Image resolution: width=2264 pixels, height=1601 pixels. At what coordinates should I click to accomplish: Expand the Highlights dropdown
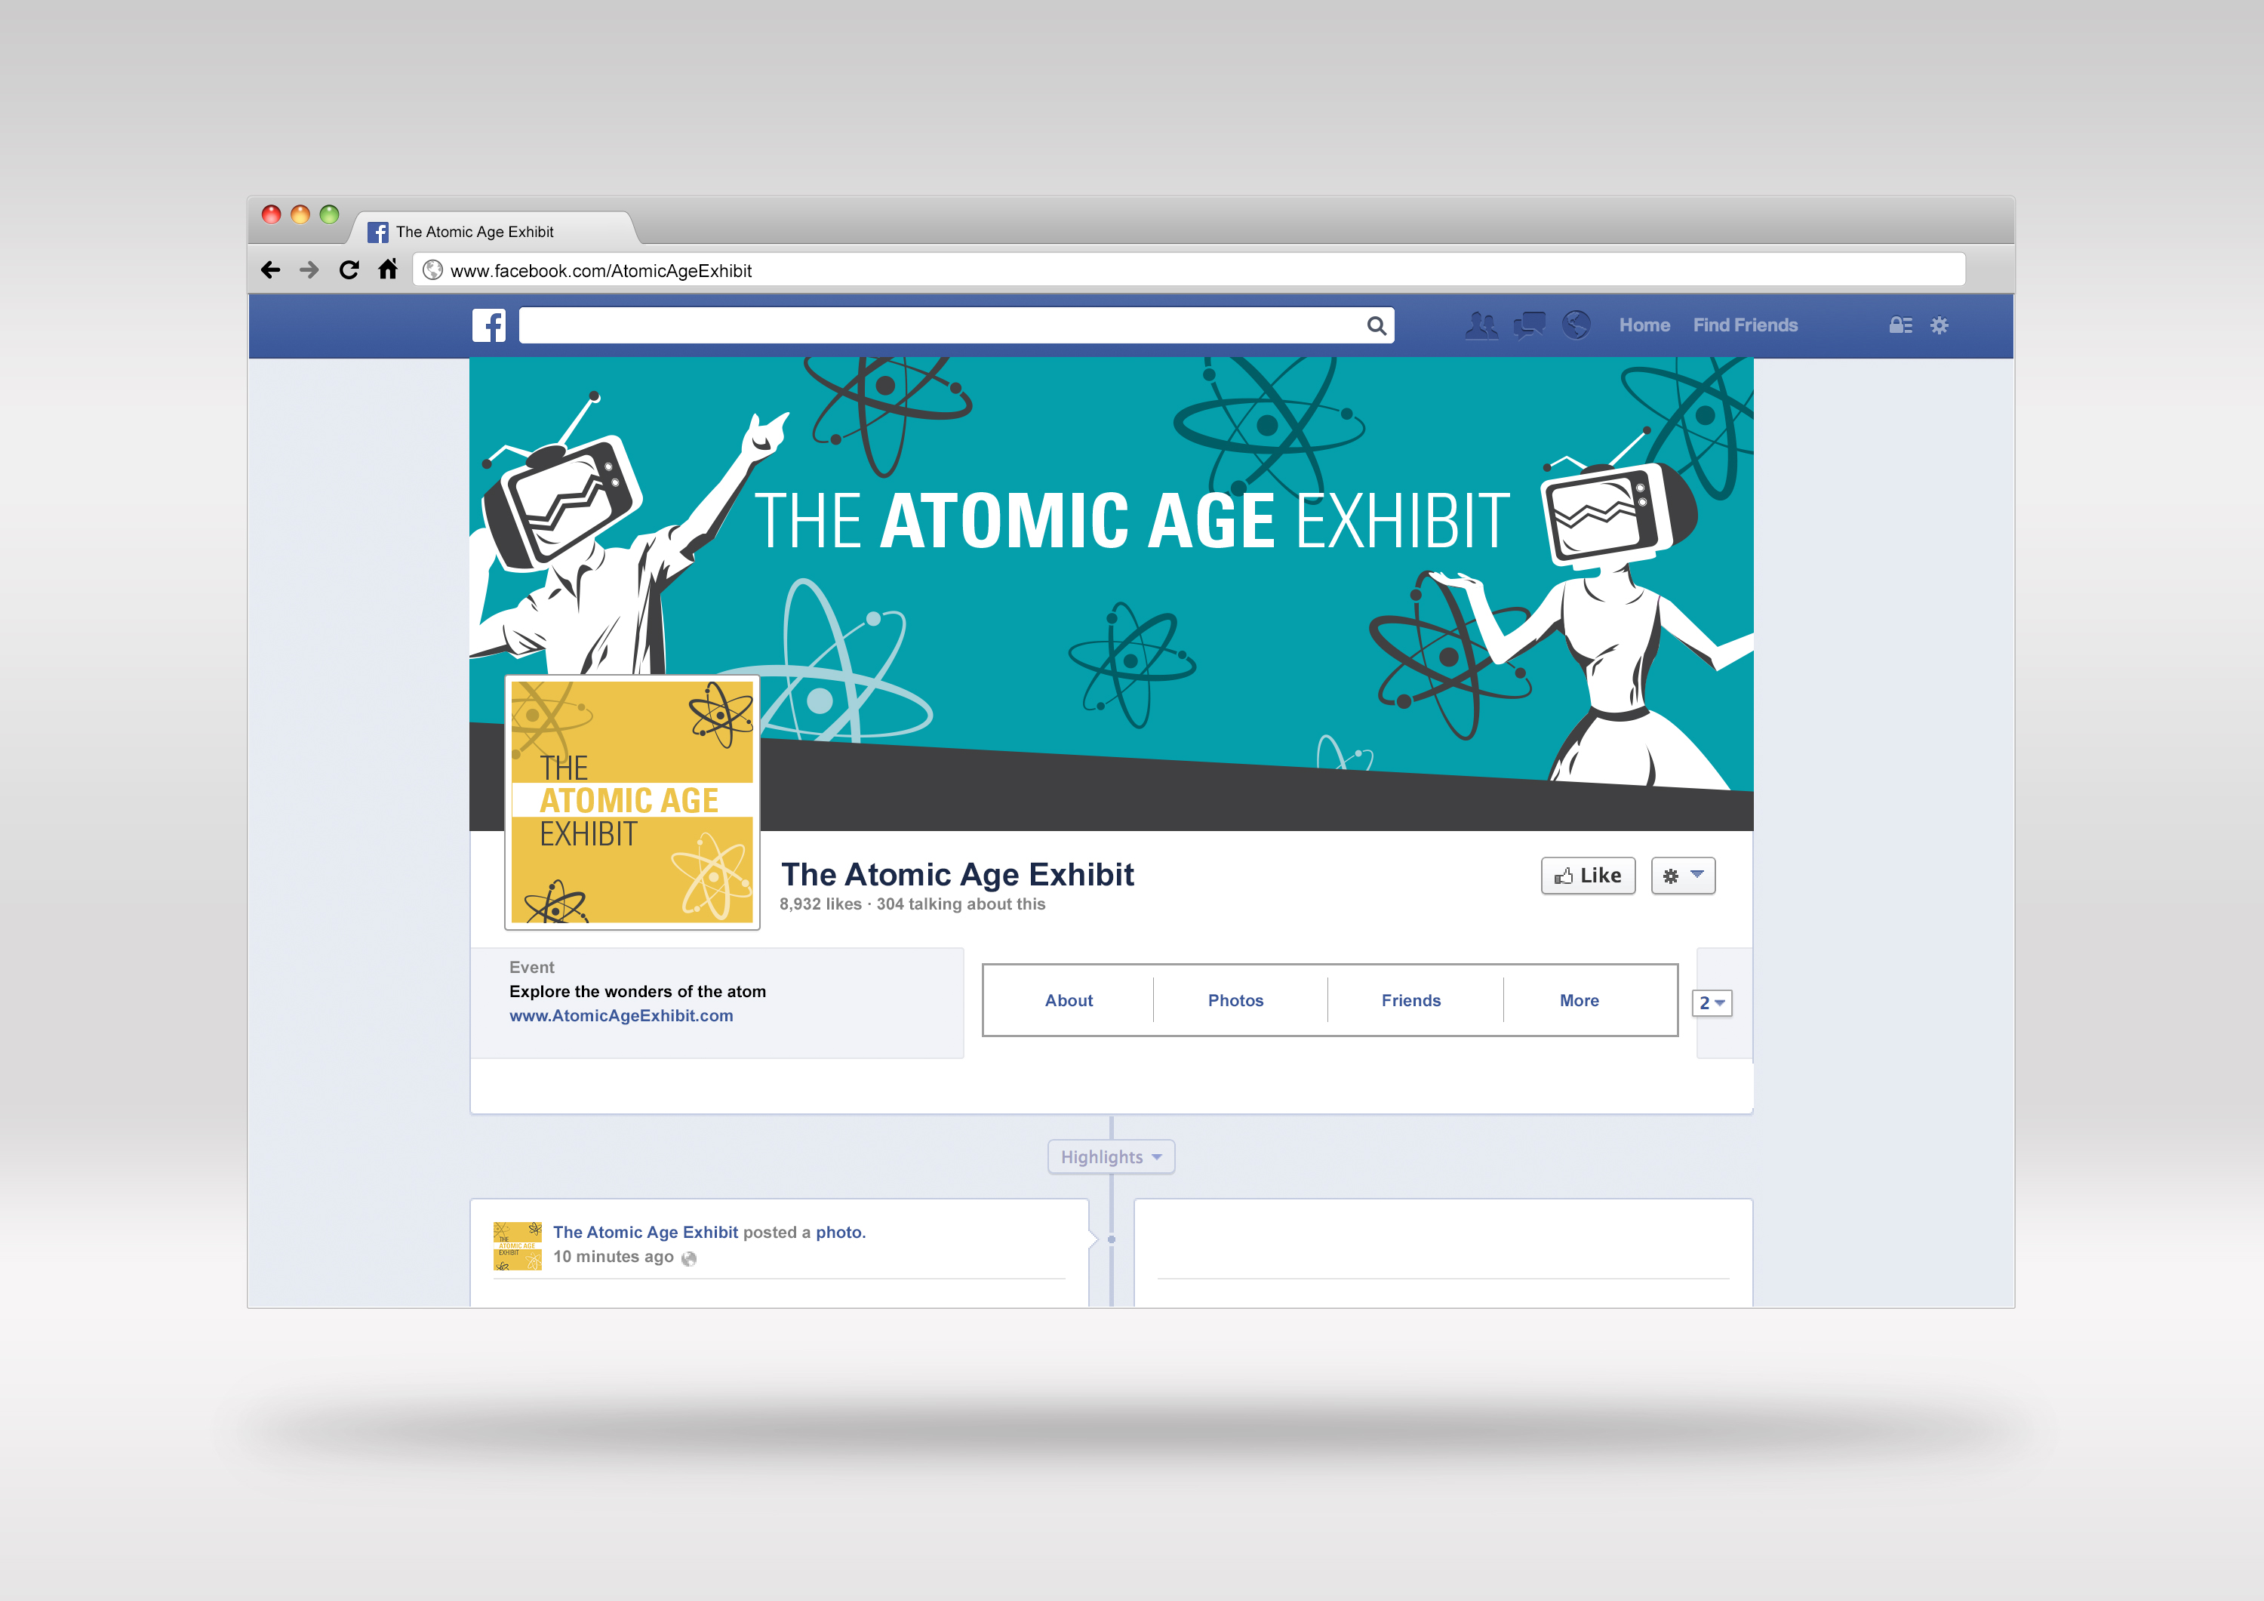[x=1110, y=1157]
